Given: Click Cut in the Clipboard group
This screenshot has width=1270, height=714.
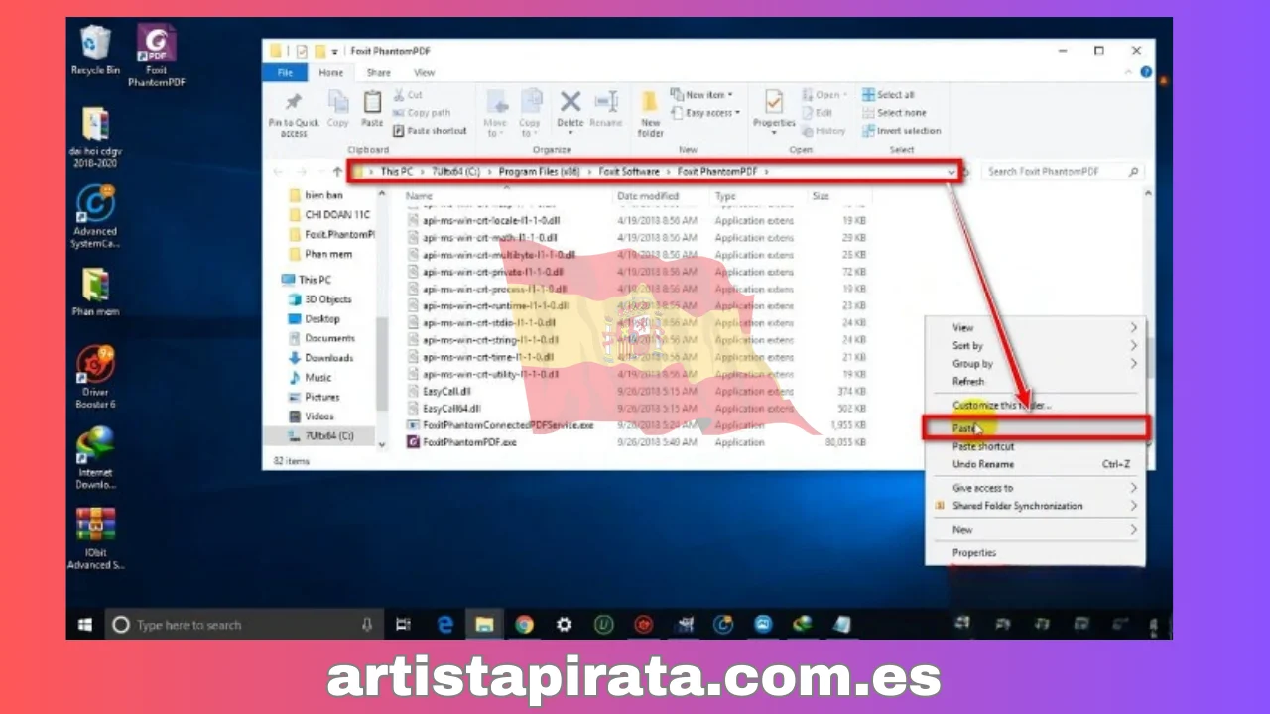Looking at the screenshot, I should click(x=408, y=95).
